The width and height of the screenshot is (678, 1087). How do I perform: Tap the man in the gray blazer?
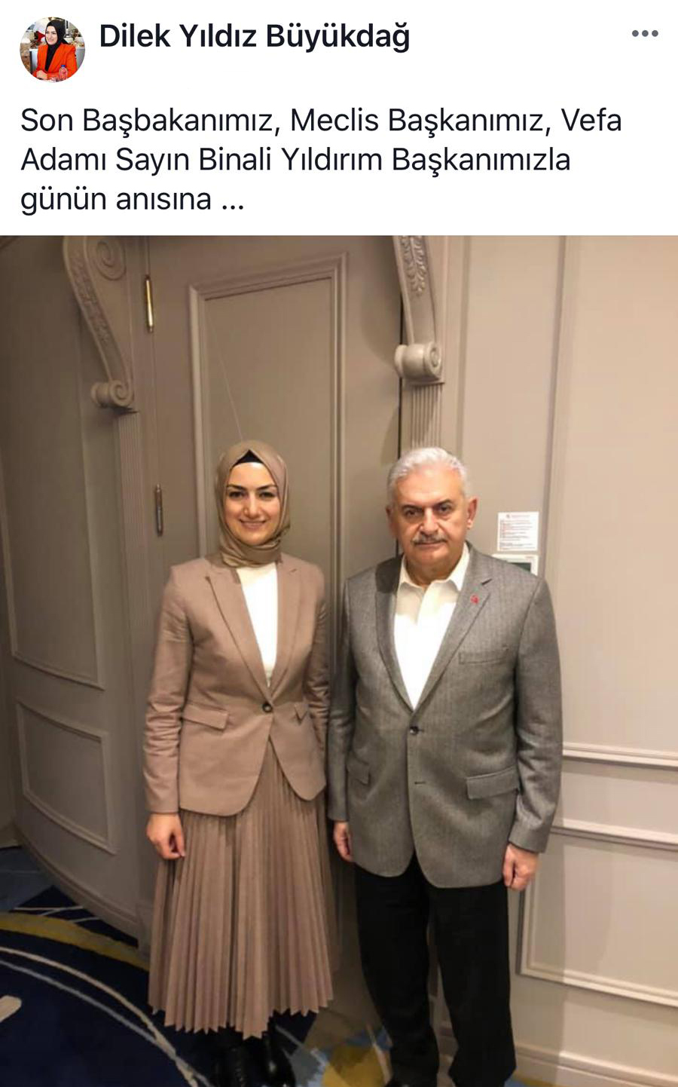coord(444,761)
